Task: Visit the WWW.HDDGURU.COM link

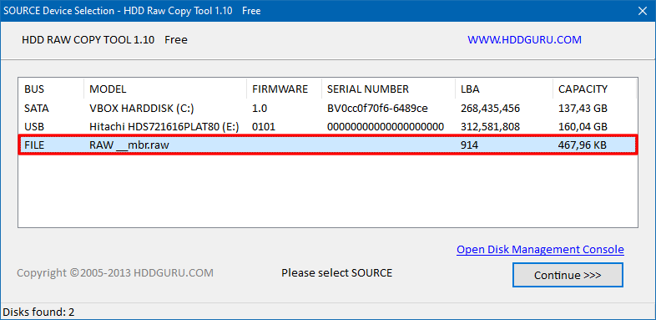Action: 524,40
